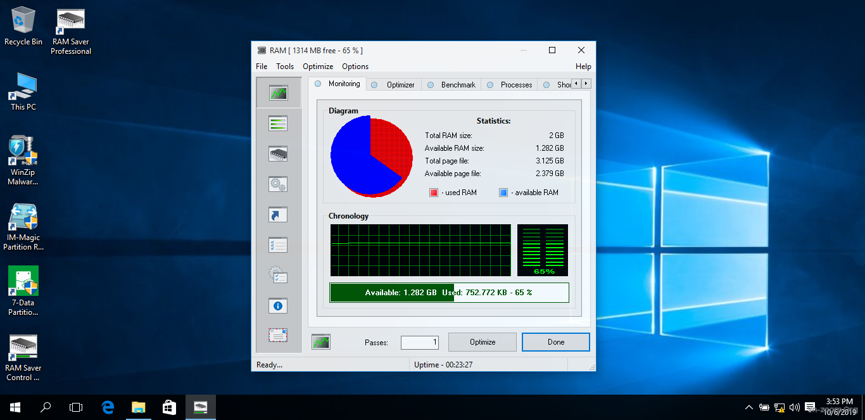865x420 pixels.
Task: Select the Monitoring graph icon in sidebar
Action: 278,93
